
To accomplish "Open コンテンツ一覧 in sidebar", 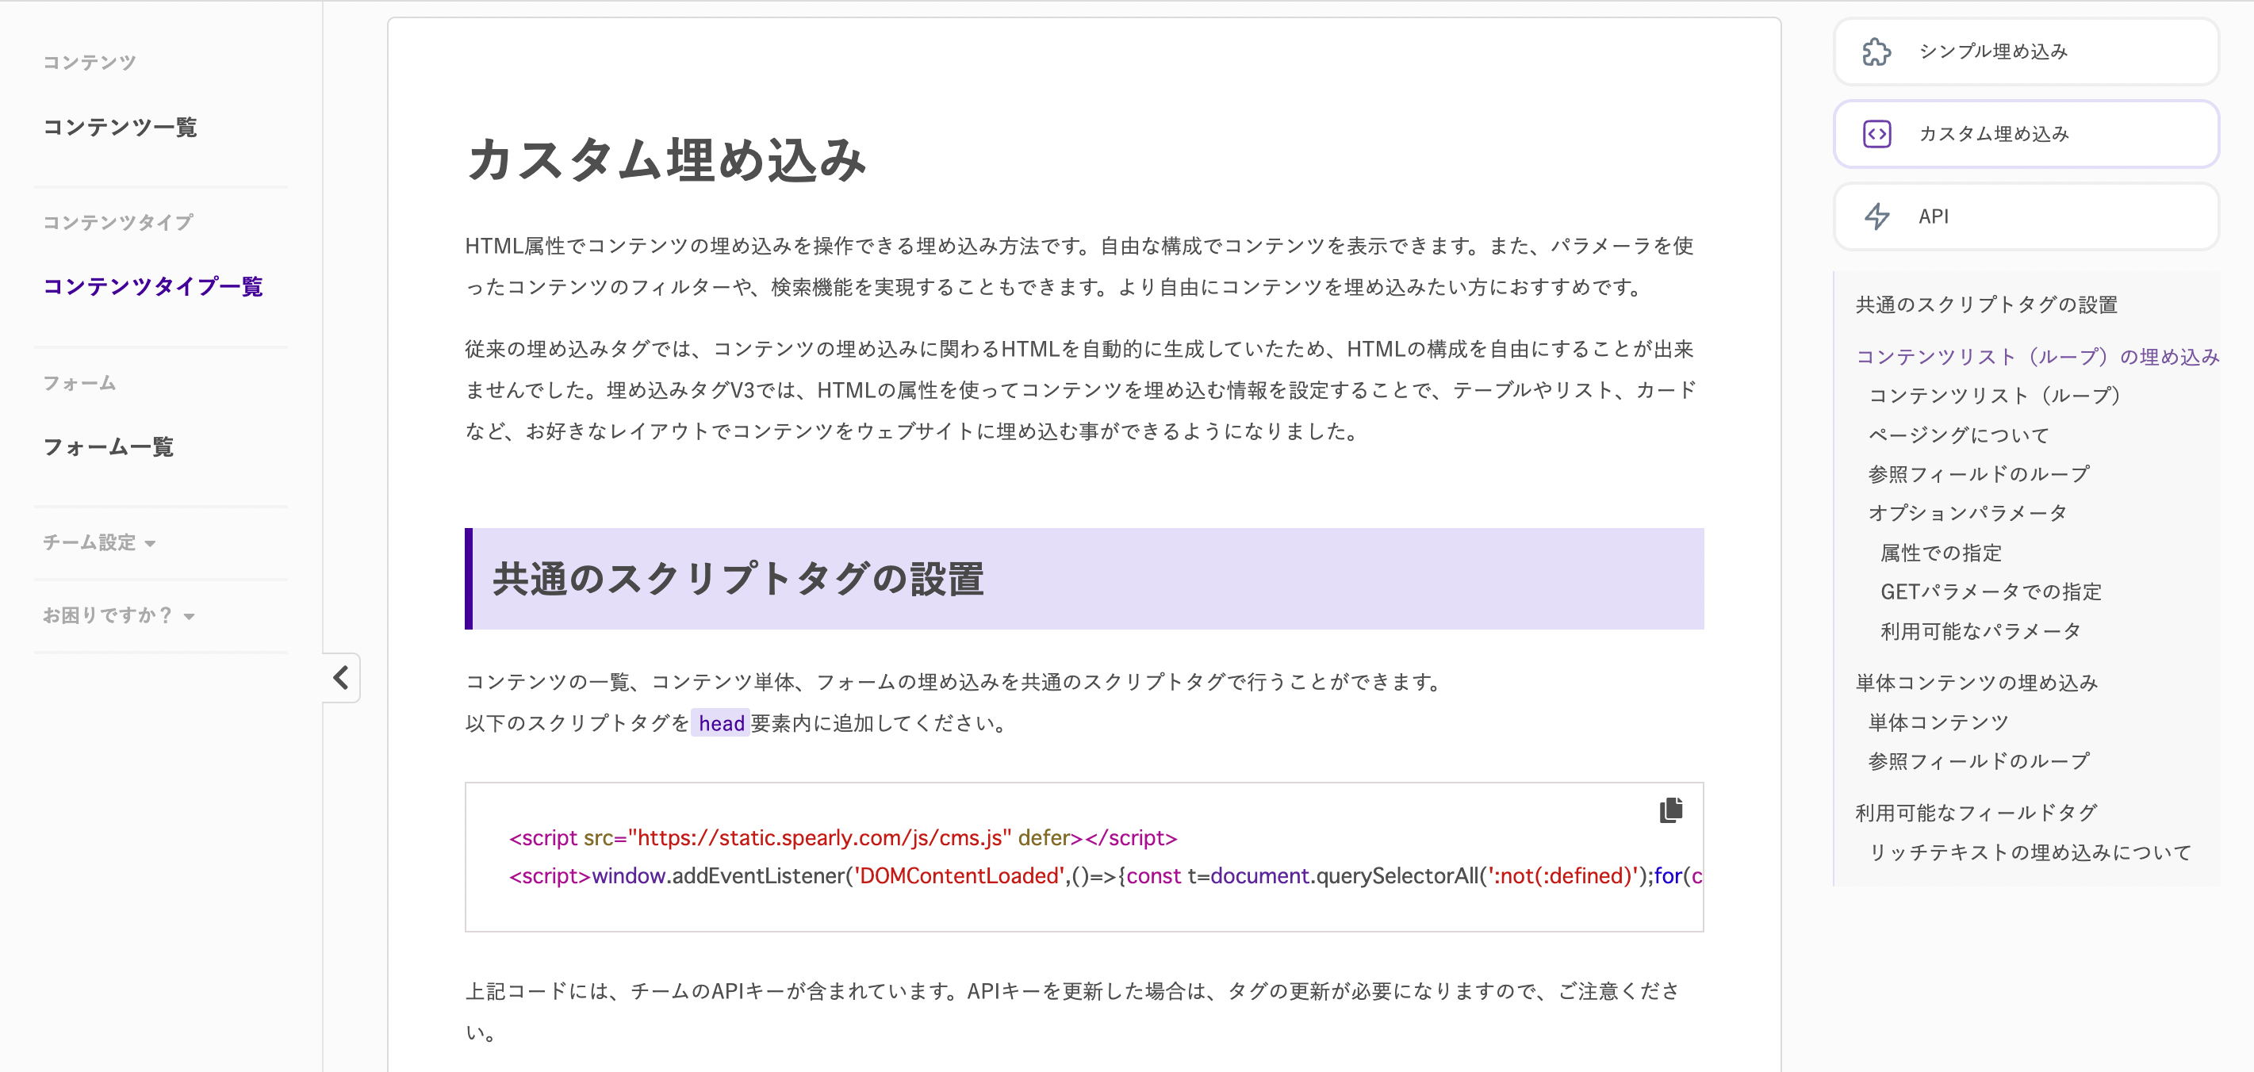I will coord(120,127).
